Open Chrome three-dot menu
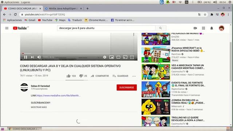The width and height of the screenshot is (233, 131). pos(228,15)
